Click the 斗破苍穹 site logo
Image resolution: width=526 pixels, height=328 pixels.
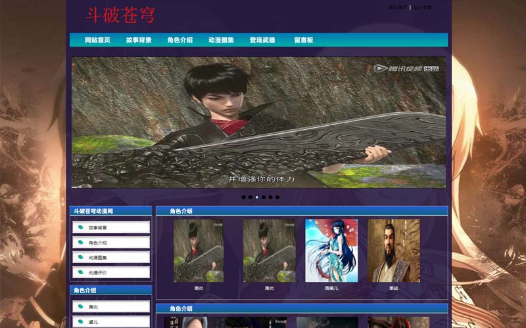pos(120,15)
